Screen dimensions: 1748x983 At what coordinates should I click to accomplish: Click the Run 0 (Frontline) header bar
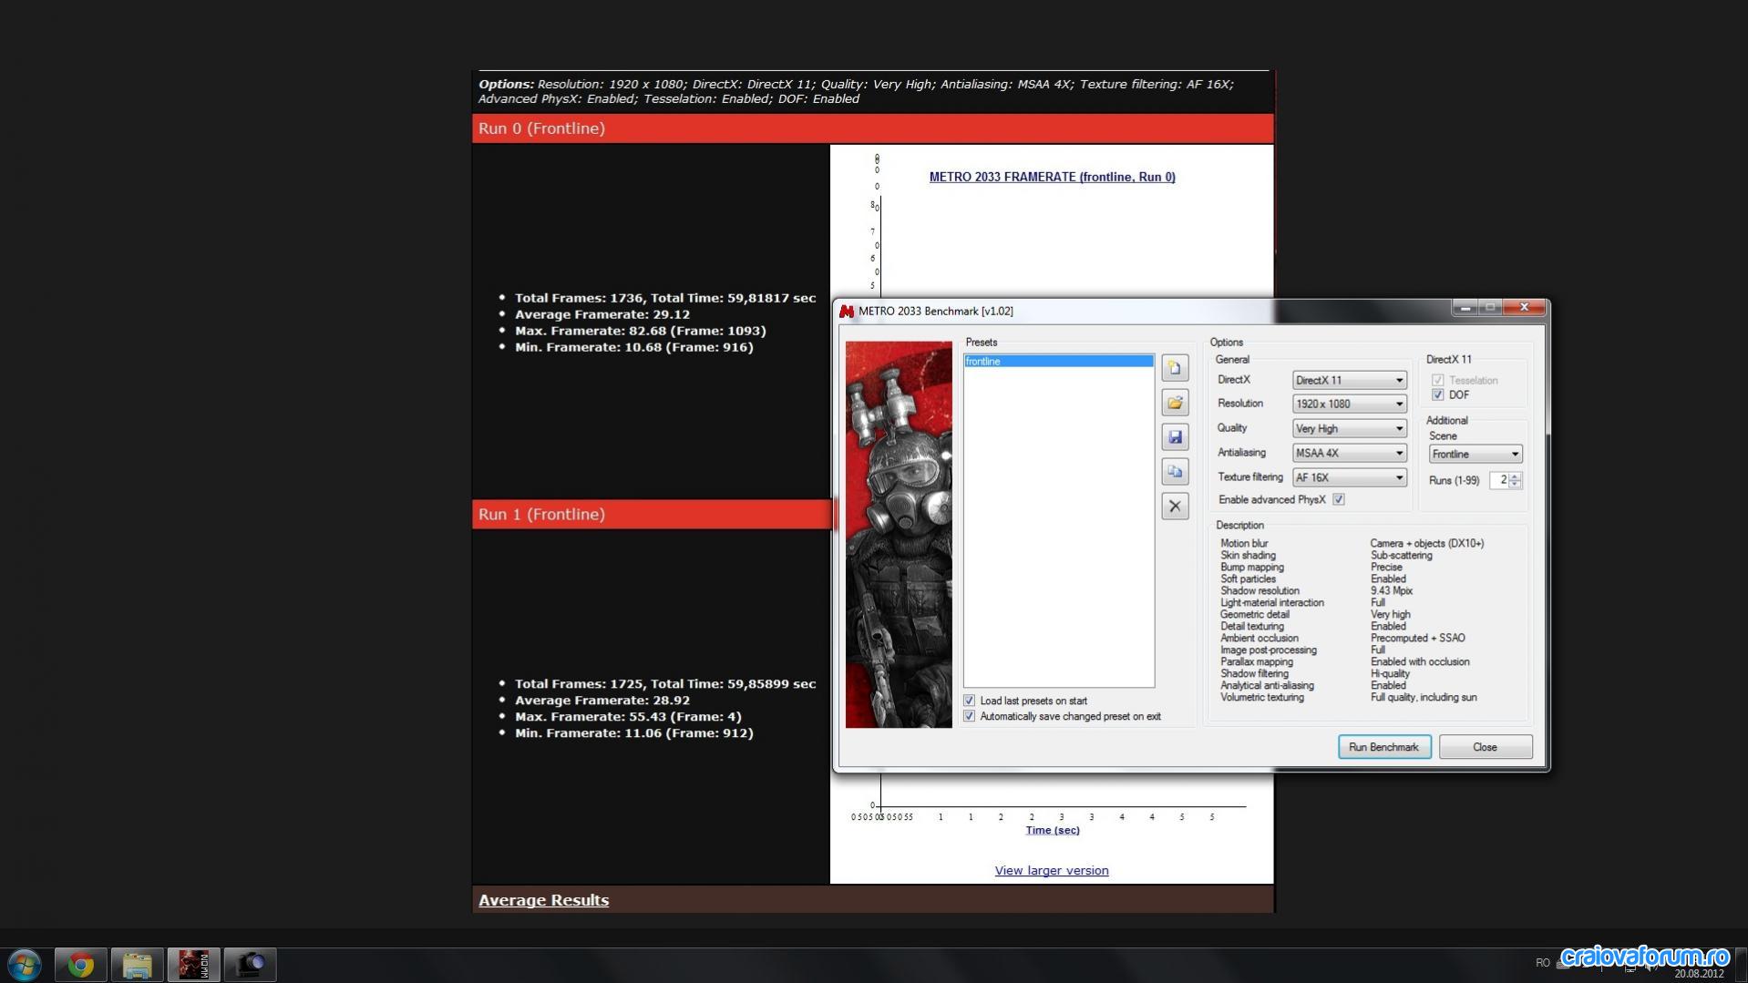click(x=872, y=128)
